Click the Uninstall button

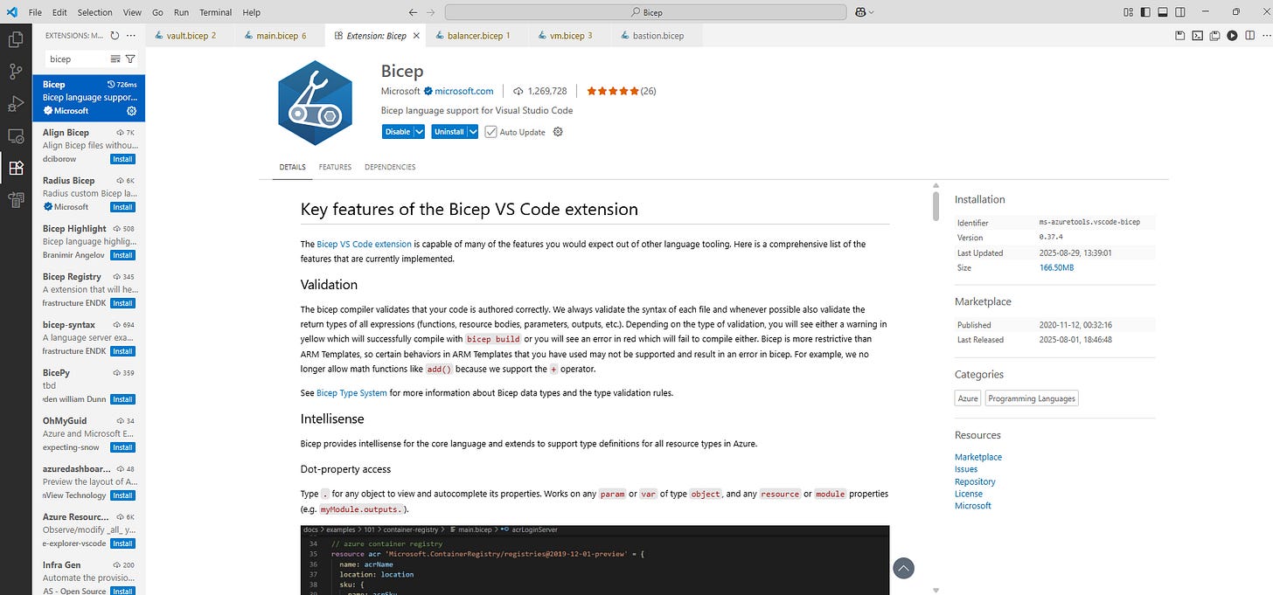tap(449, 132)
